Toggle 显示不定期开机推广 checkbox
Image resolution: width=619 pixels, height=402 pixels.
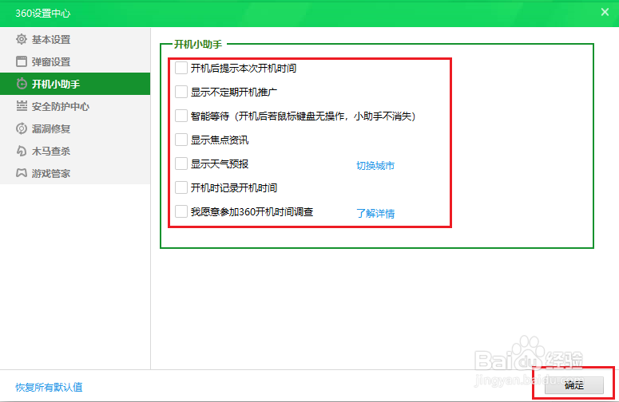coord(181,92)
